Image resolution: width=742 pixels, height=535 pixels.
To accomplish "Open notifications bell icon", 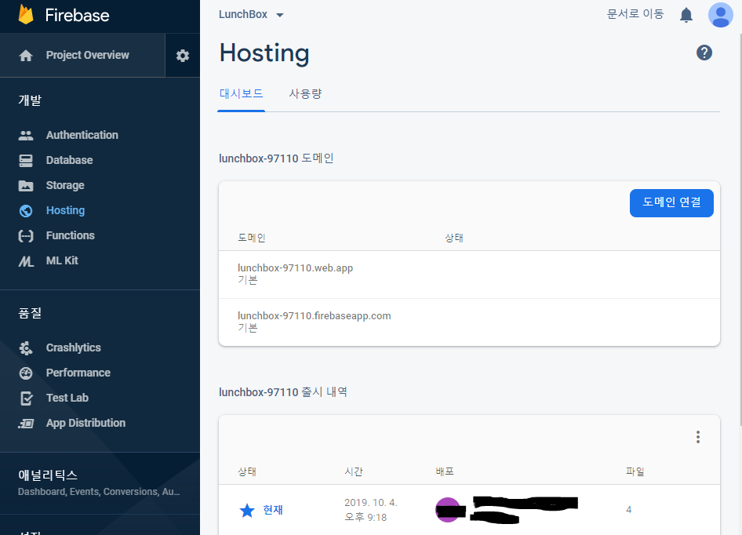I will 686,15.
